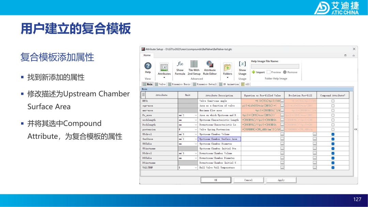Switch to Dynamics Basic tab
368x207 pixels.
[x=179, y=84]
